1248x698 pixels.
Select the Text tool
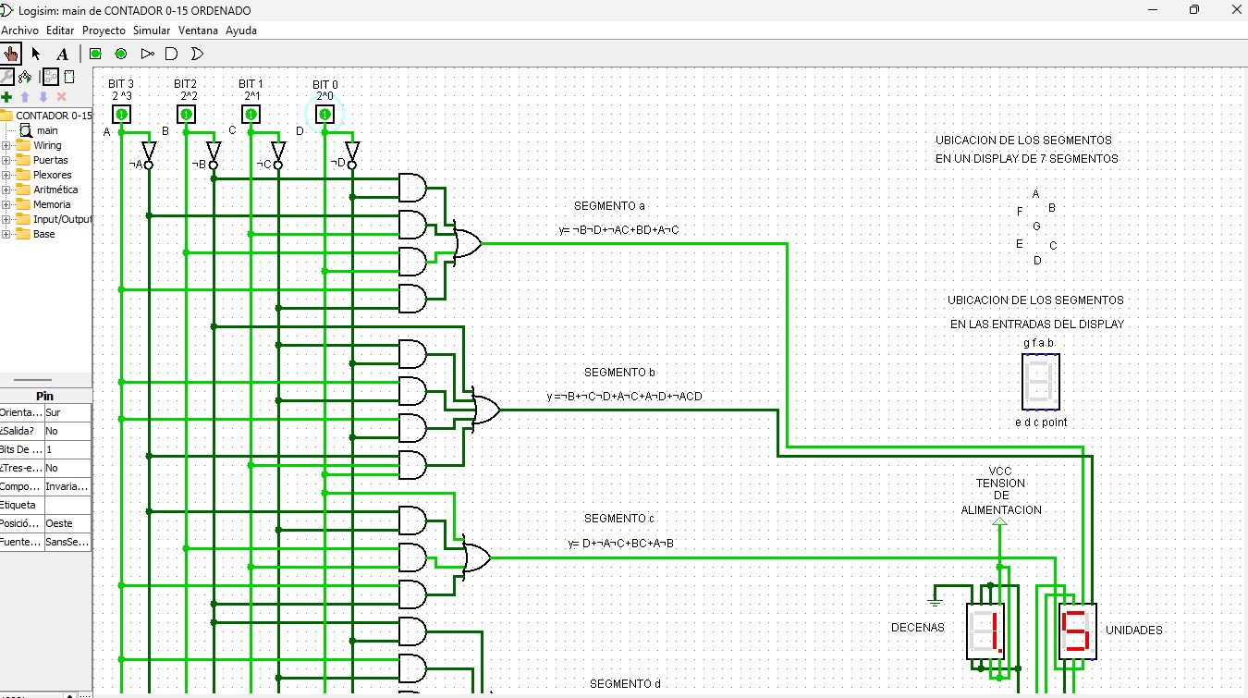[62, 53]
